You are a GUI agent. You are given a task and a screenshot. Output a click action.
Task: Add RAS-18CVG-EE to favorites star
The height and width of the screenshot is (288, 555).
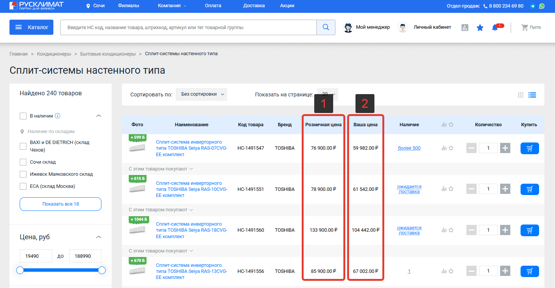pyautogui.click(x=451, y=230)
